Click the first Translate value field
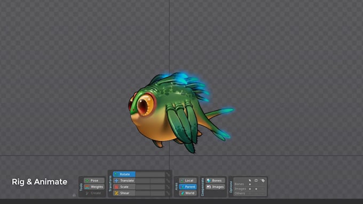Screen dimensions: 363x204 pyautogui.click(x=143, y=181)
